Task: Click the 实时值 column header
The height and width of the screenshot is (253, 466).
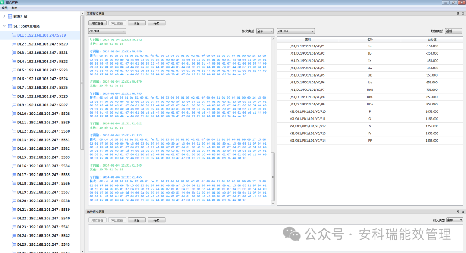Action: [x=432, y=40]
